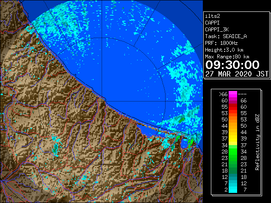The height and width of the screenshot is (203, 271).
Task: Click the 'PRF: 1800Hz' entry
Action: pyautogui.click(x=221, y=43)
